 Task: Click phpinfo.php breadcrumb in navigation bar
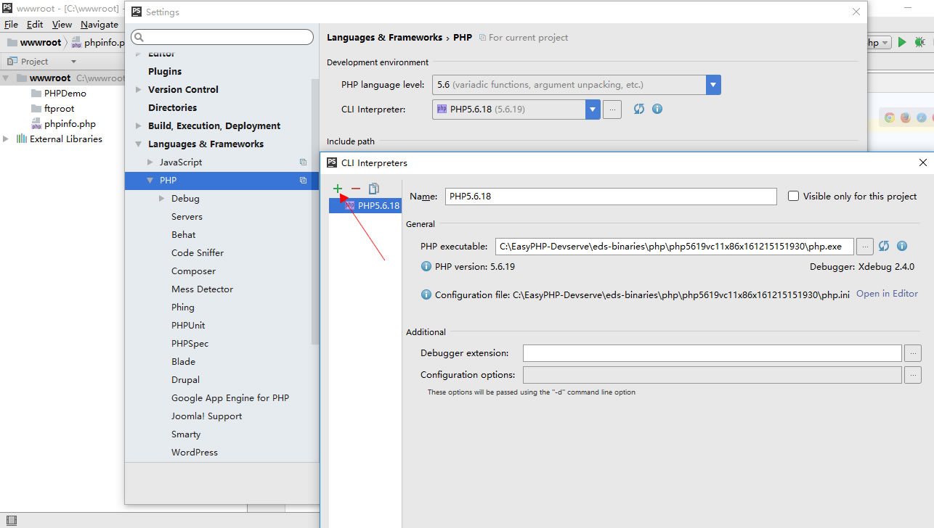(99, 43)
